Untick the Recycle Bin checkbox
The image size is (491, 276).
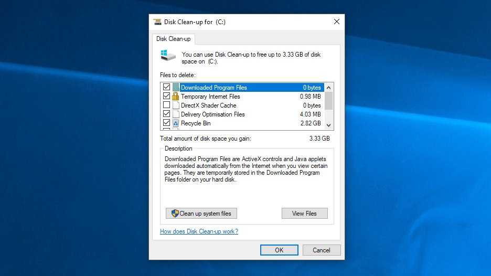(x=167, y=123)
